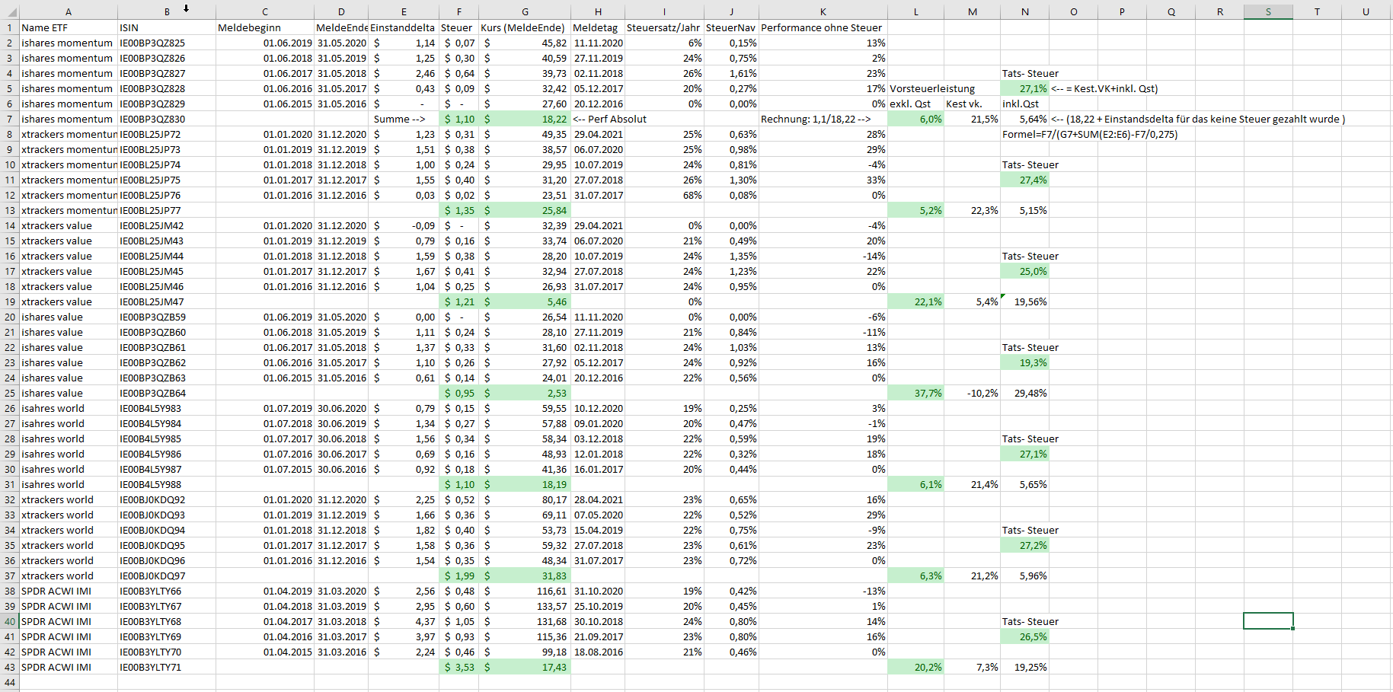The image size is (1393, 692).
Task: Select ISIN cell IE00BP3QZ825
Action: pyautogui.click(x=167, y=43)
